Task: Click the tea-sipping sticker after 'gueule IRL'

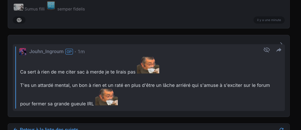Action: click(106, 97)
